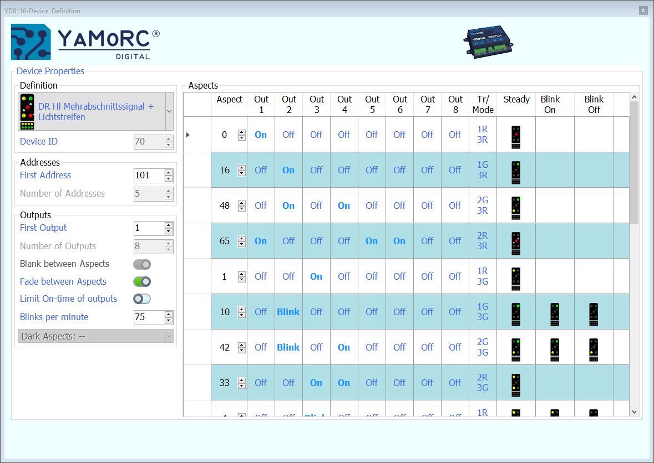Click the aspect 33 value stepper

(x=241, y=383)
